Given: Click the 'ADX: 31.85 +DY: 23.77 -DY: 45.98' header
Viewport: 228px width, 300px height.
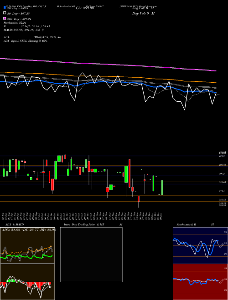Looking at the screenshot, I should 28,230.
